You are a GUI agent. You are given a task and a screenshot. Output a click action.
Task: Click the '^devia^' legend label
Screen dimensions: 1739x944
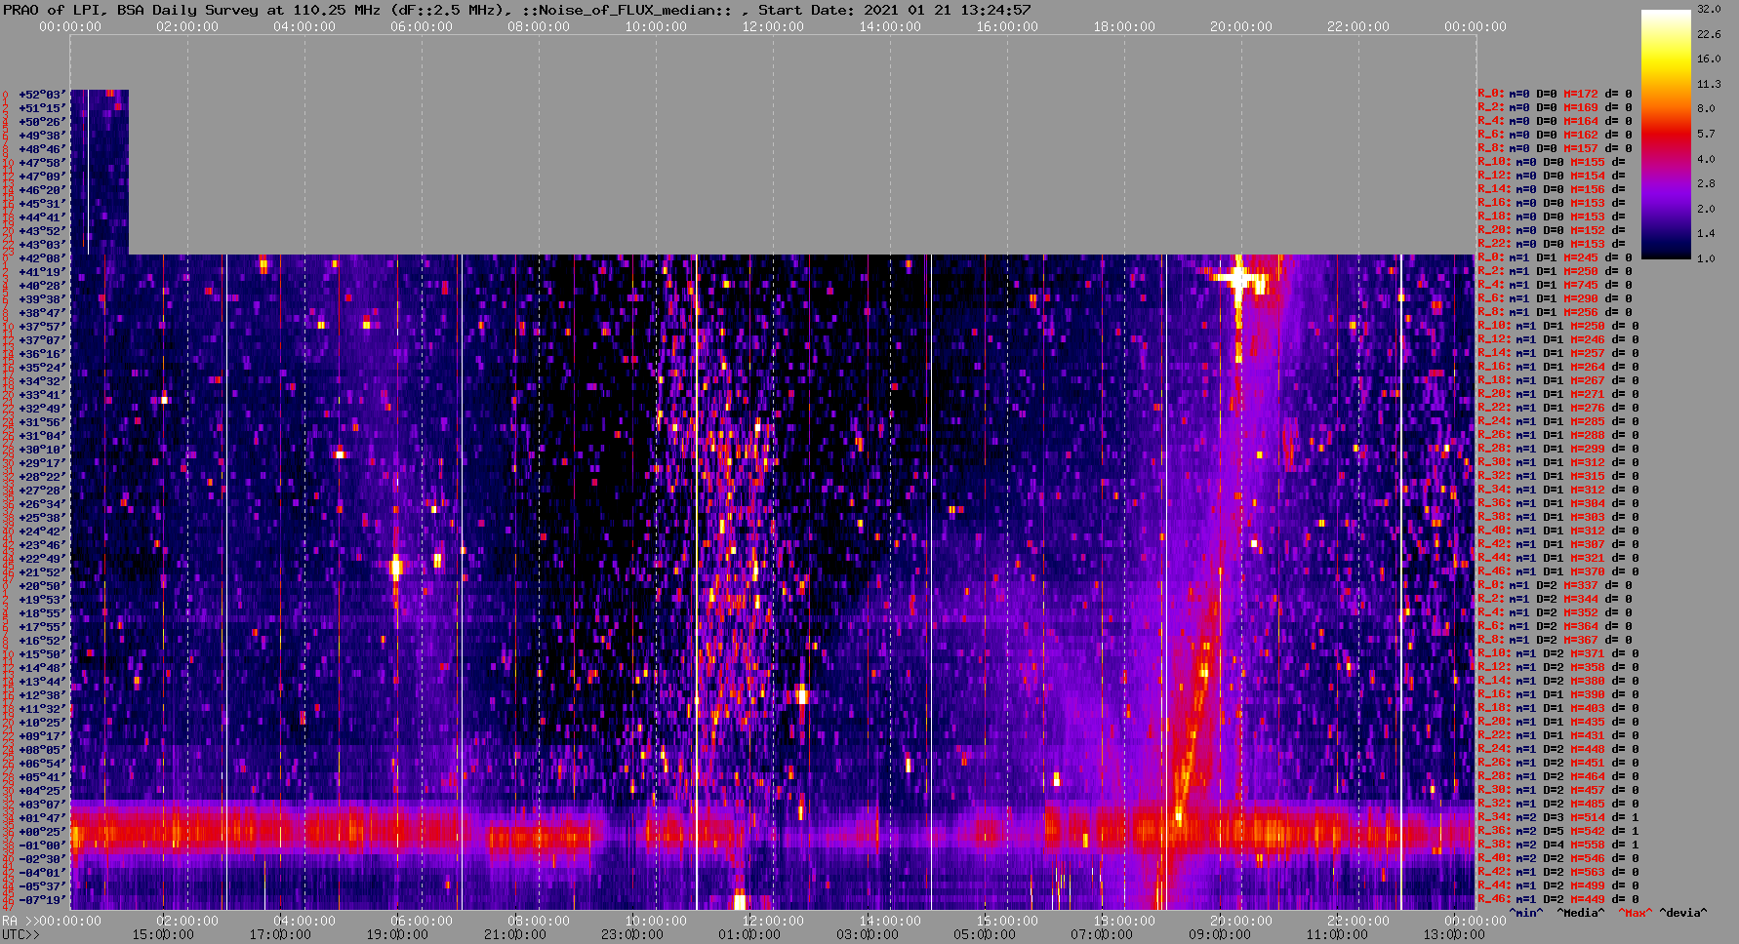(1683, 914)
